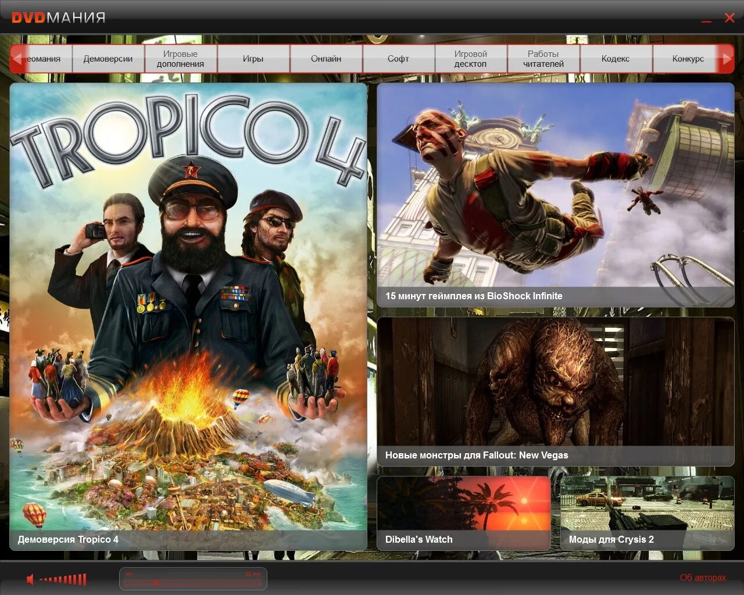The image size is (744, 595).
Task: Open the Демоверсии tab
Action: pos(108,59)
